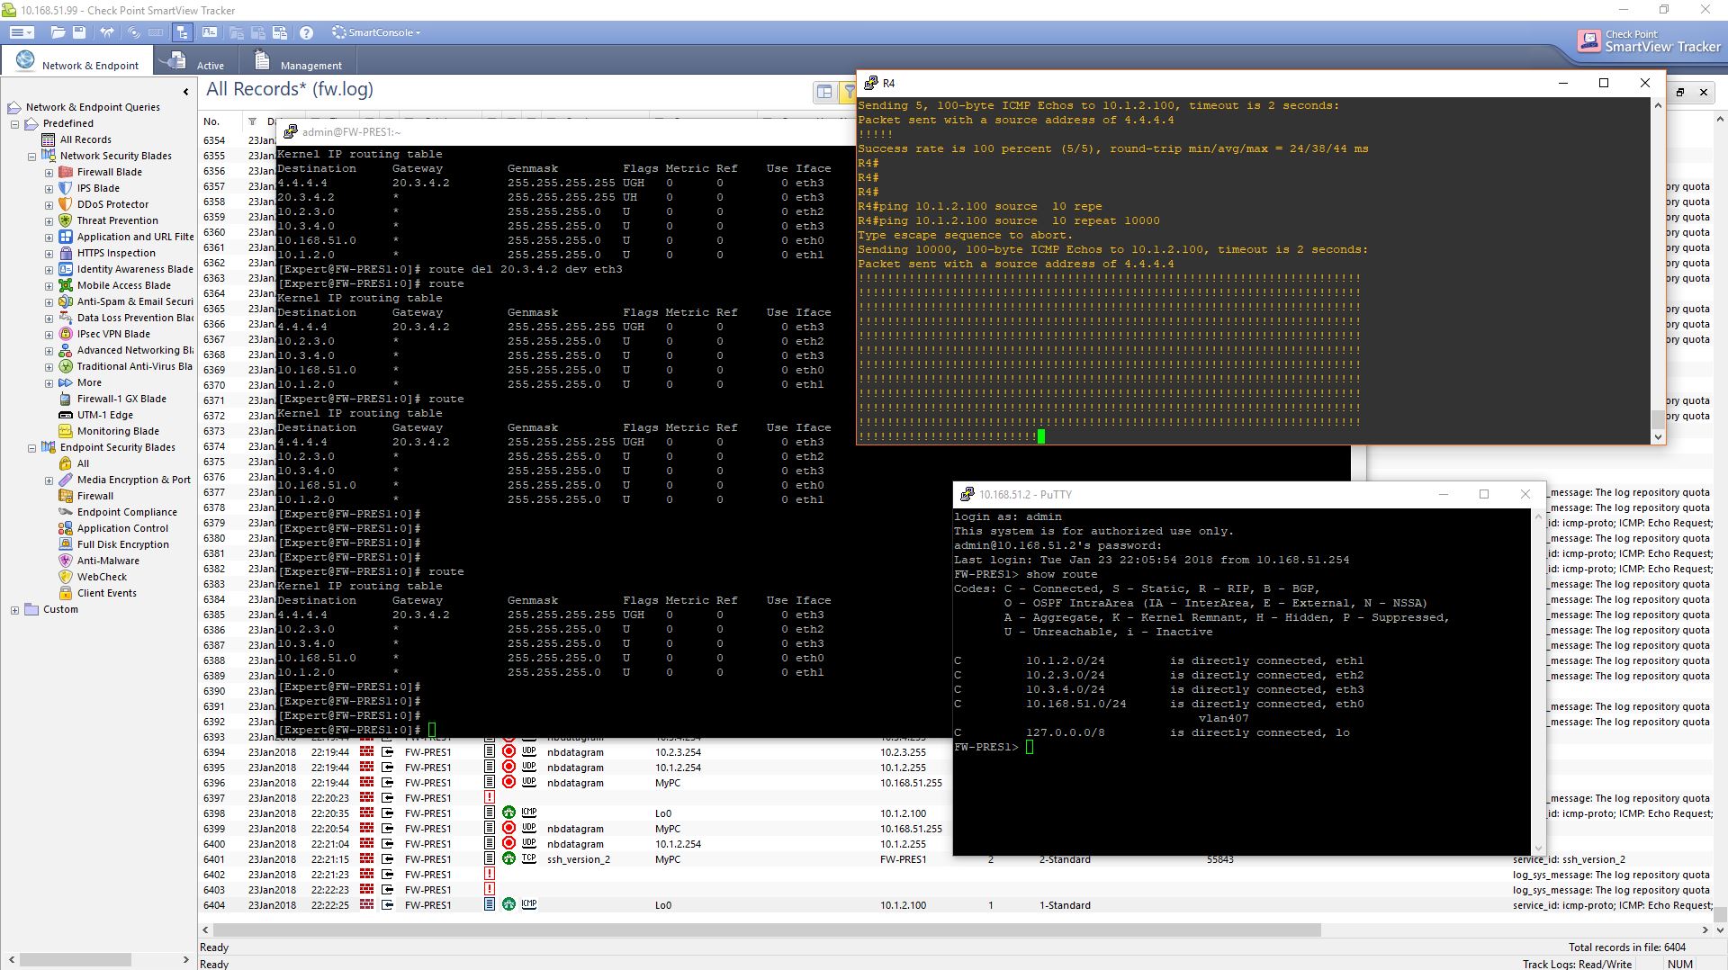
Task: Click the ID-card record details icon
Action: (x=210, y=32)
